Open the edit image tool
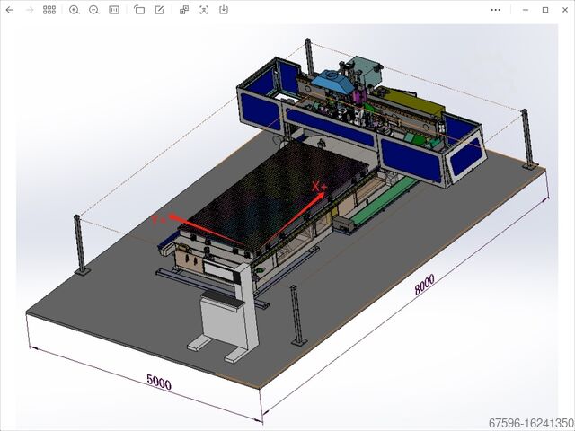 [x=159, y=10]
